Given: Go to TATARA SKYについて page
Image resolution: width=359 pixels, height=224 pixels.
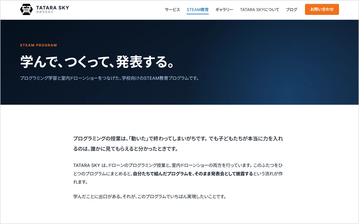Looking at the screenshot, I should (260, 10).
